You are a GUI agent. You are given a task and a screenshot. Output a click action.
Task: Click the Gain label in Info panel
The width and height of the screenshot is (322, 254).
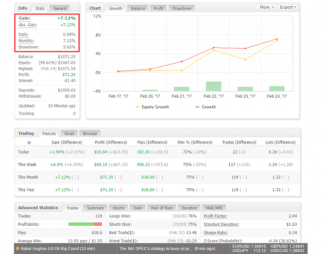25,18
